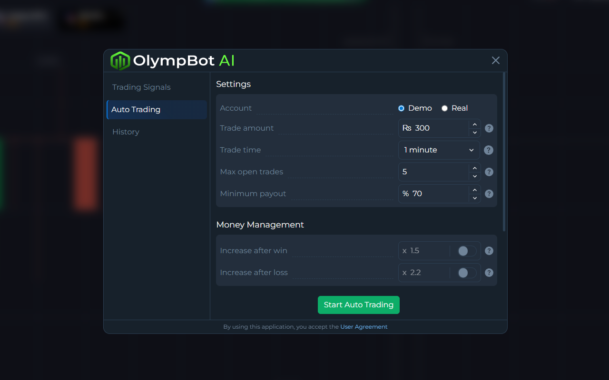Click the Minimum payout label text

click(x=253, y=194)
